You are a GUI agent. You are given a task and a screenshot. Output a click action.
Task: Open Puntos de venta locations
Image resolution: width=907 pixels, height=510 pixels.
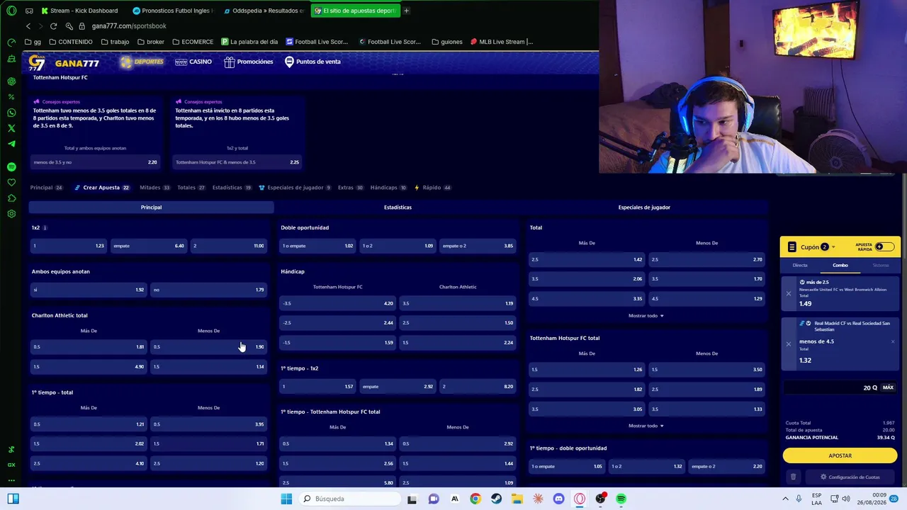(312, 62)
